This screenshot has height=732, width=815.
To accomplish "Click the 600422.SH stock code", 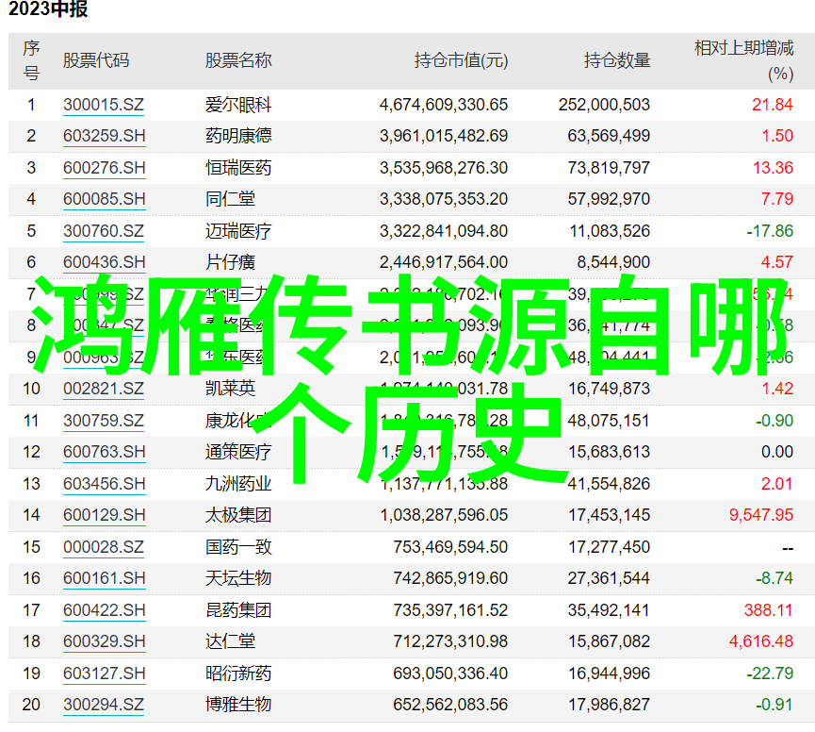I will [105, 610].
